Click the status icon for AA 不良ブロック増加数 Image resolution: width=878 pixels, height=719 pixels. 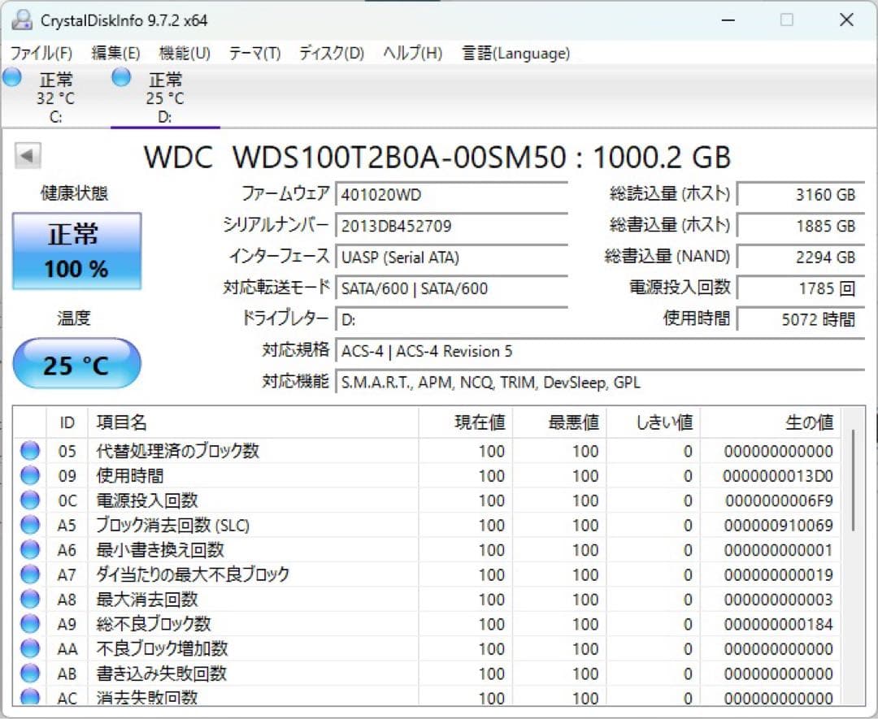click(29, 648)
